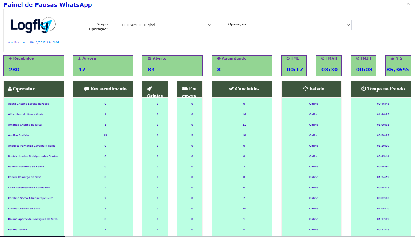
Task: Click the Painel de Pausas WhatsApp title
Action: (48, 5)
